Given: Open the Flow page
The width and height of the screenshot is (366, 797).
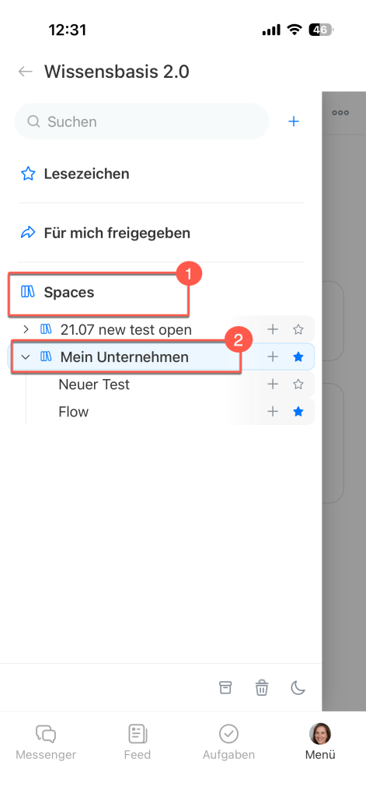Looking at the screenshot, I should 74,411.
